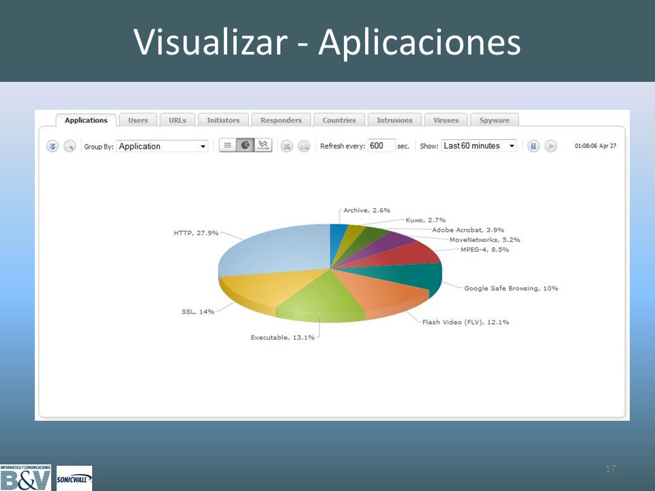Click the label 'HTTP, 27.9%'

click(196, 233)
